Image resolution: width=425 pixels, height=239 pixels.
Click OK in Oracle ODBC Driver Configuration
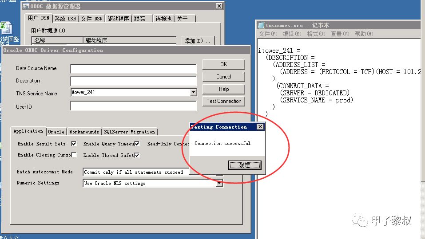point(224,64)
